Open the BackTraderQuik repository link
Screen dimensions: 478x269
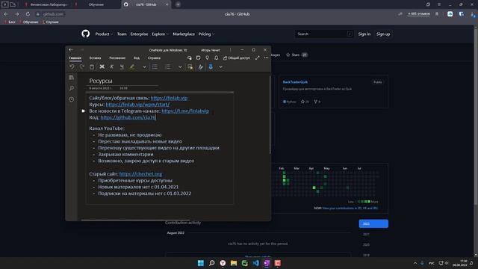(x=295, y=82)
